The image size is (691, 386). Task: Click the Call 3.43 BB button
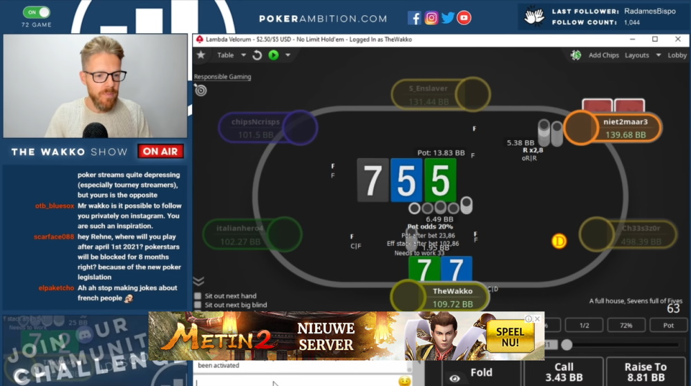564,372
